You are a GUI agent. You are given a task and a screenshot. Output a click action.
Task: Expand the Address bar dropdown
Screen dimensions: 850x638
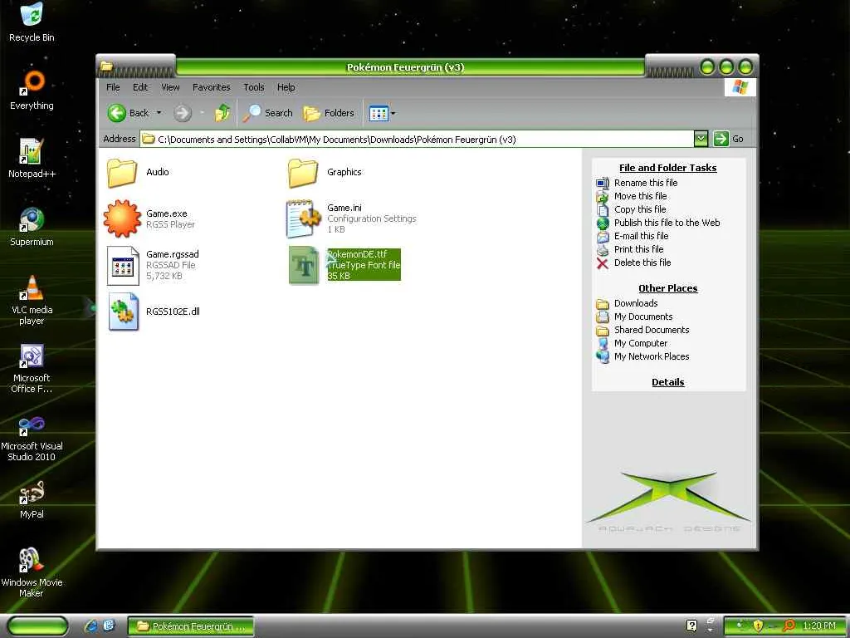click(x=701, y=139)
